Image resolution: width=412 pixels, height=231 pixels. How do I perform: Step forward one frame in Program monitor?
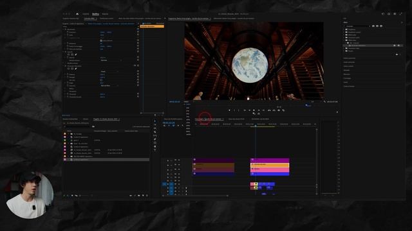point(259,110)
